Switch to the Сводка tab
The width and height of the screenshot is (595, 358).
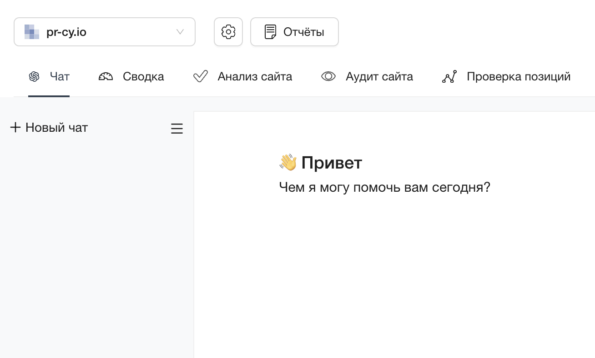click(143, 76)
